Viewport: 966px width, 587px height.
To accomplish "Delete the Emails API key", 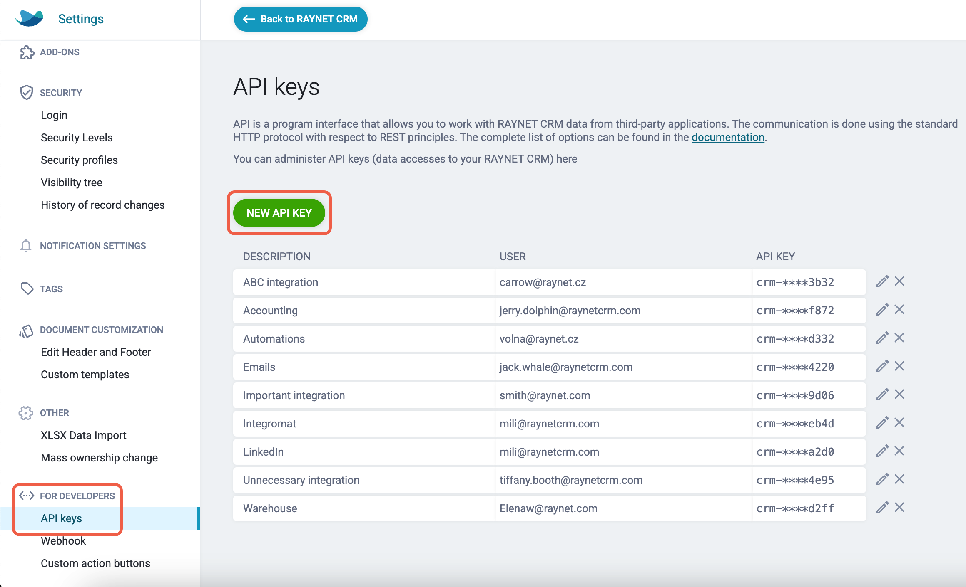I will (899, 366).
